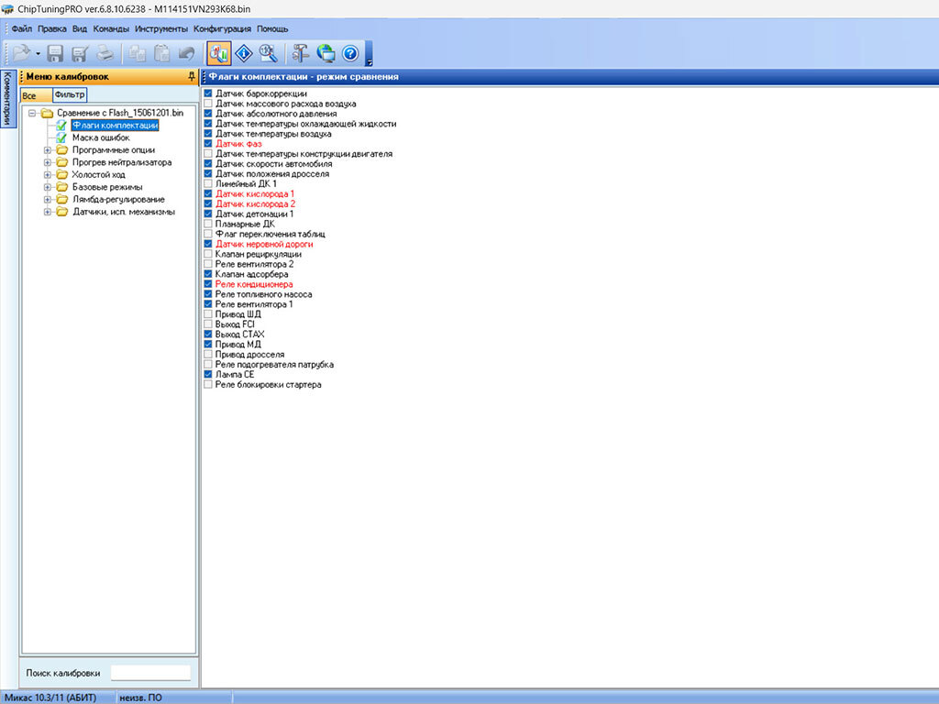Enable Датчик массового расхода воздуха checkbox
The height and width of the screenshot is (704, 939).
[x=208, y=104]
